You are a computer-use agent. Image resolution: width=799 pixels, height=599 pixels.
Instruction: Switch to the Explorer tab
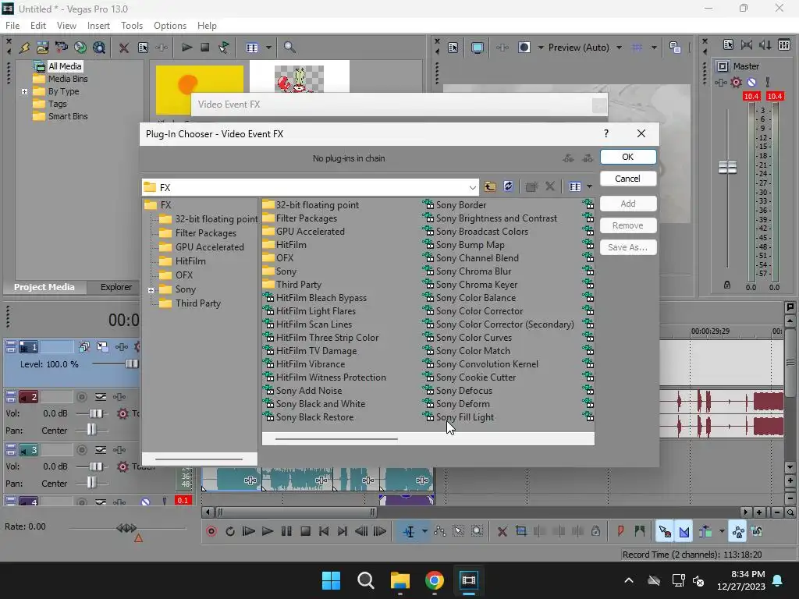click(116, 287)
